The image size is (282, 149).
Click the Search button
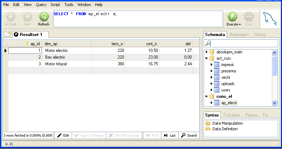tap(189, 136)
